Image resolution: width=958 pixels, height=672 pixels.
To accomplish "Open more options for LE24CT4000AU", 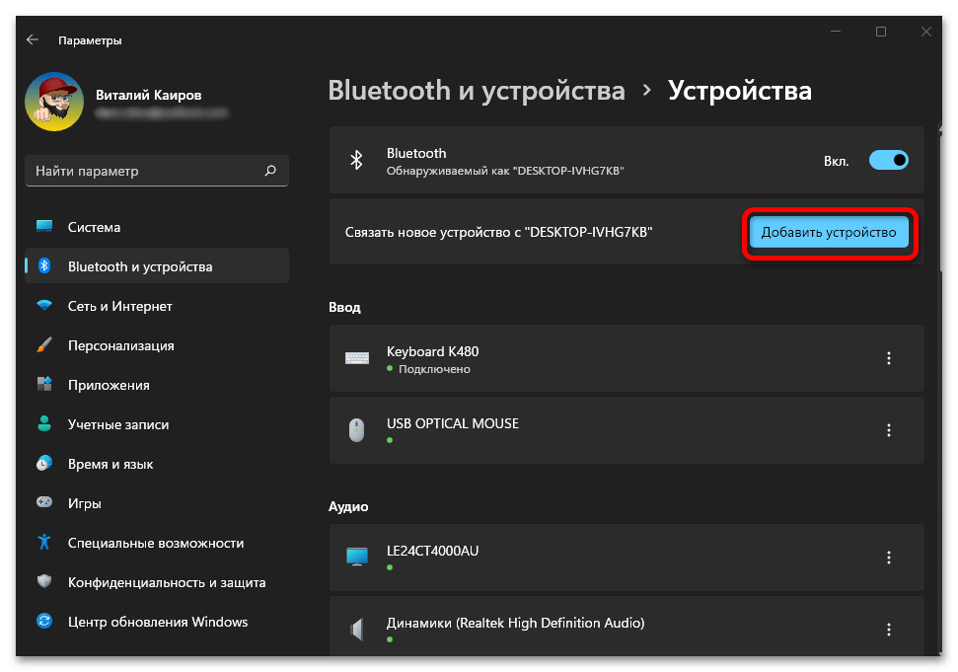I will 888,558.
